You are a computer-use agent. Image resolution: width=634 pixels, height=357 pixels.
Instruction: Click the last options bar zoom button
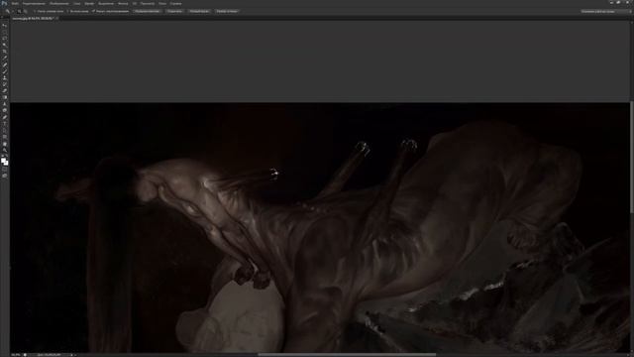point(227,11)
